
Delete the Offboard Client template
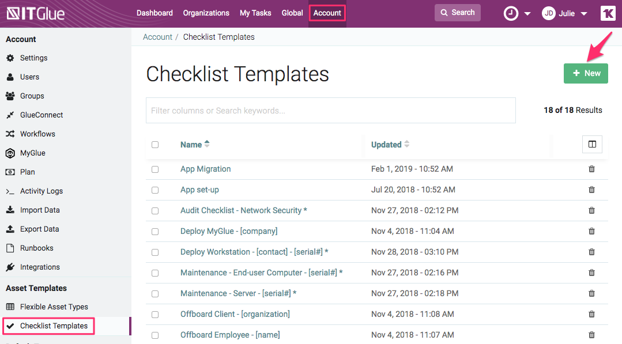coord(592,314)
